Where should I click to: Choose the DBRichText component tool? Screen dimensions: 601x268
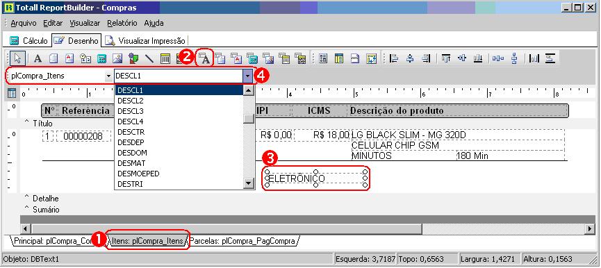click(236, 58)
